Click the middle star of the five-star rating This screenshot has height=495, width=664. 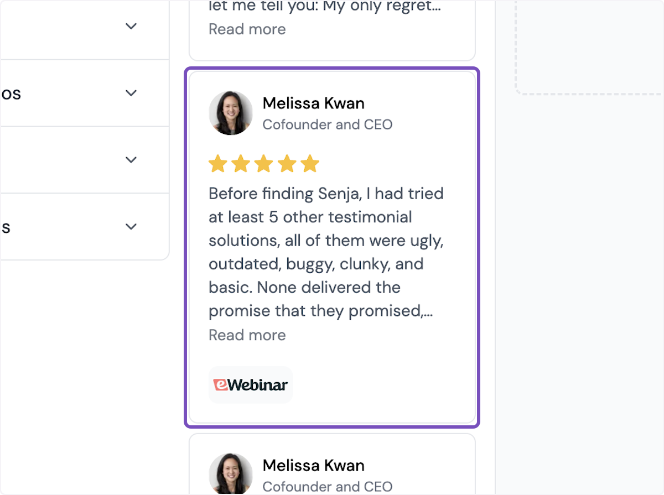(x=264, y=163)
